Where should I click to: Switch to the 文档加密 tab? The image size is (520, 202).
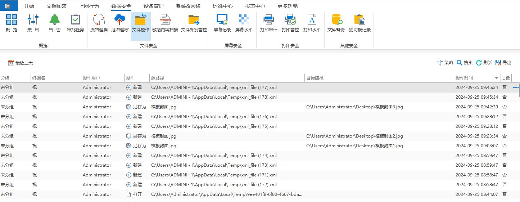tap(56, 6)
